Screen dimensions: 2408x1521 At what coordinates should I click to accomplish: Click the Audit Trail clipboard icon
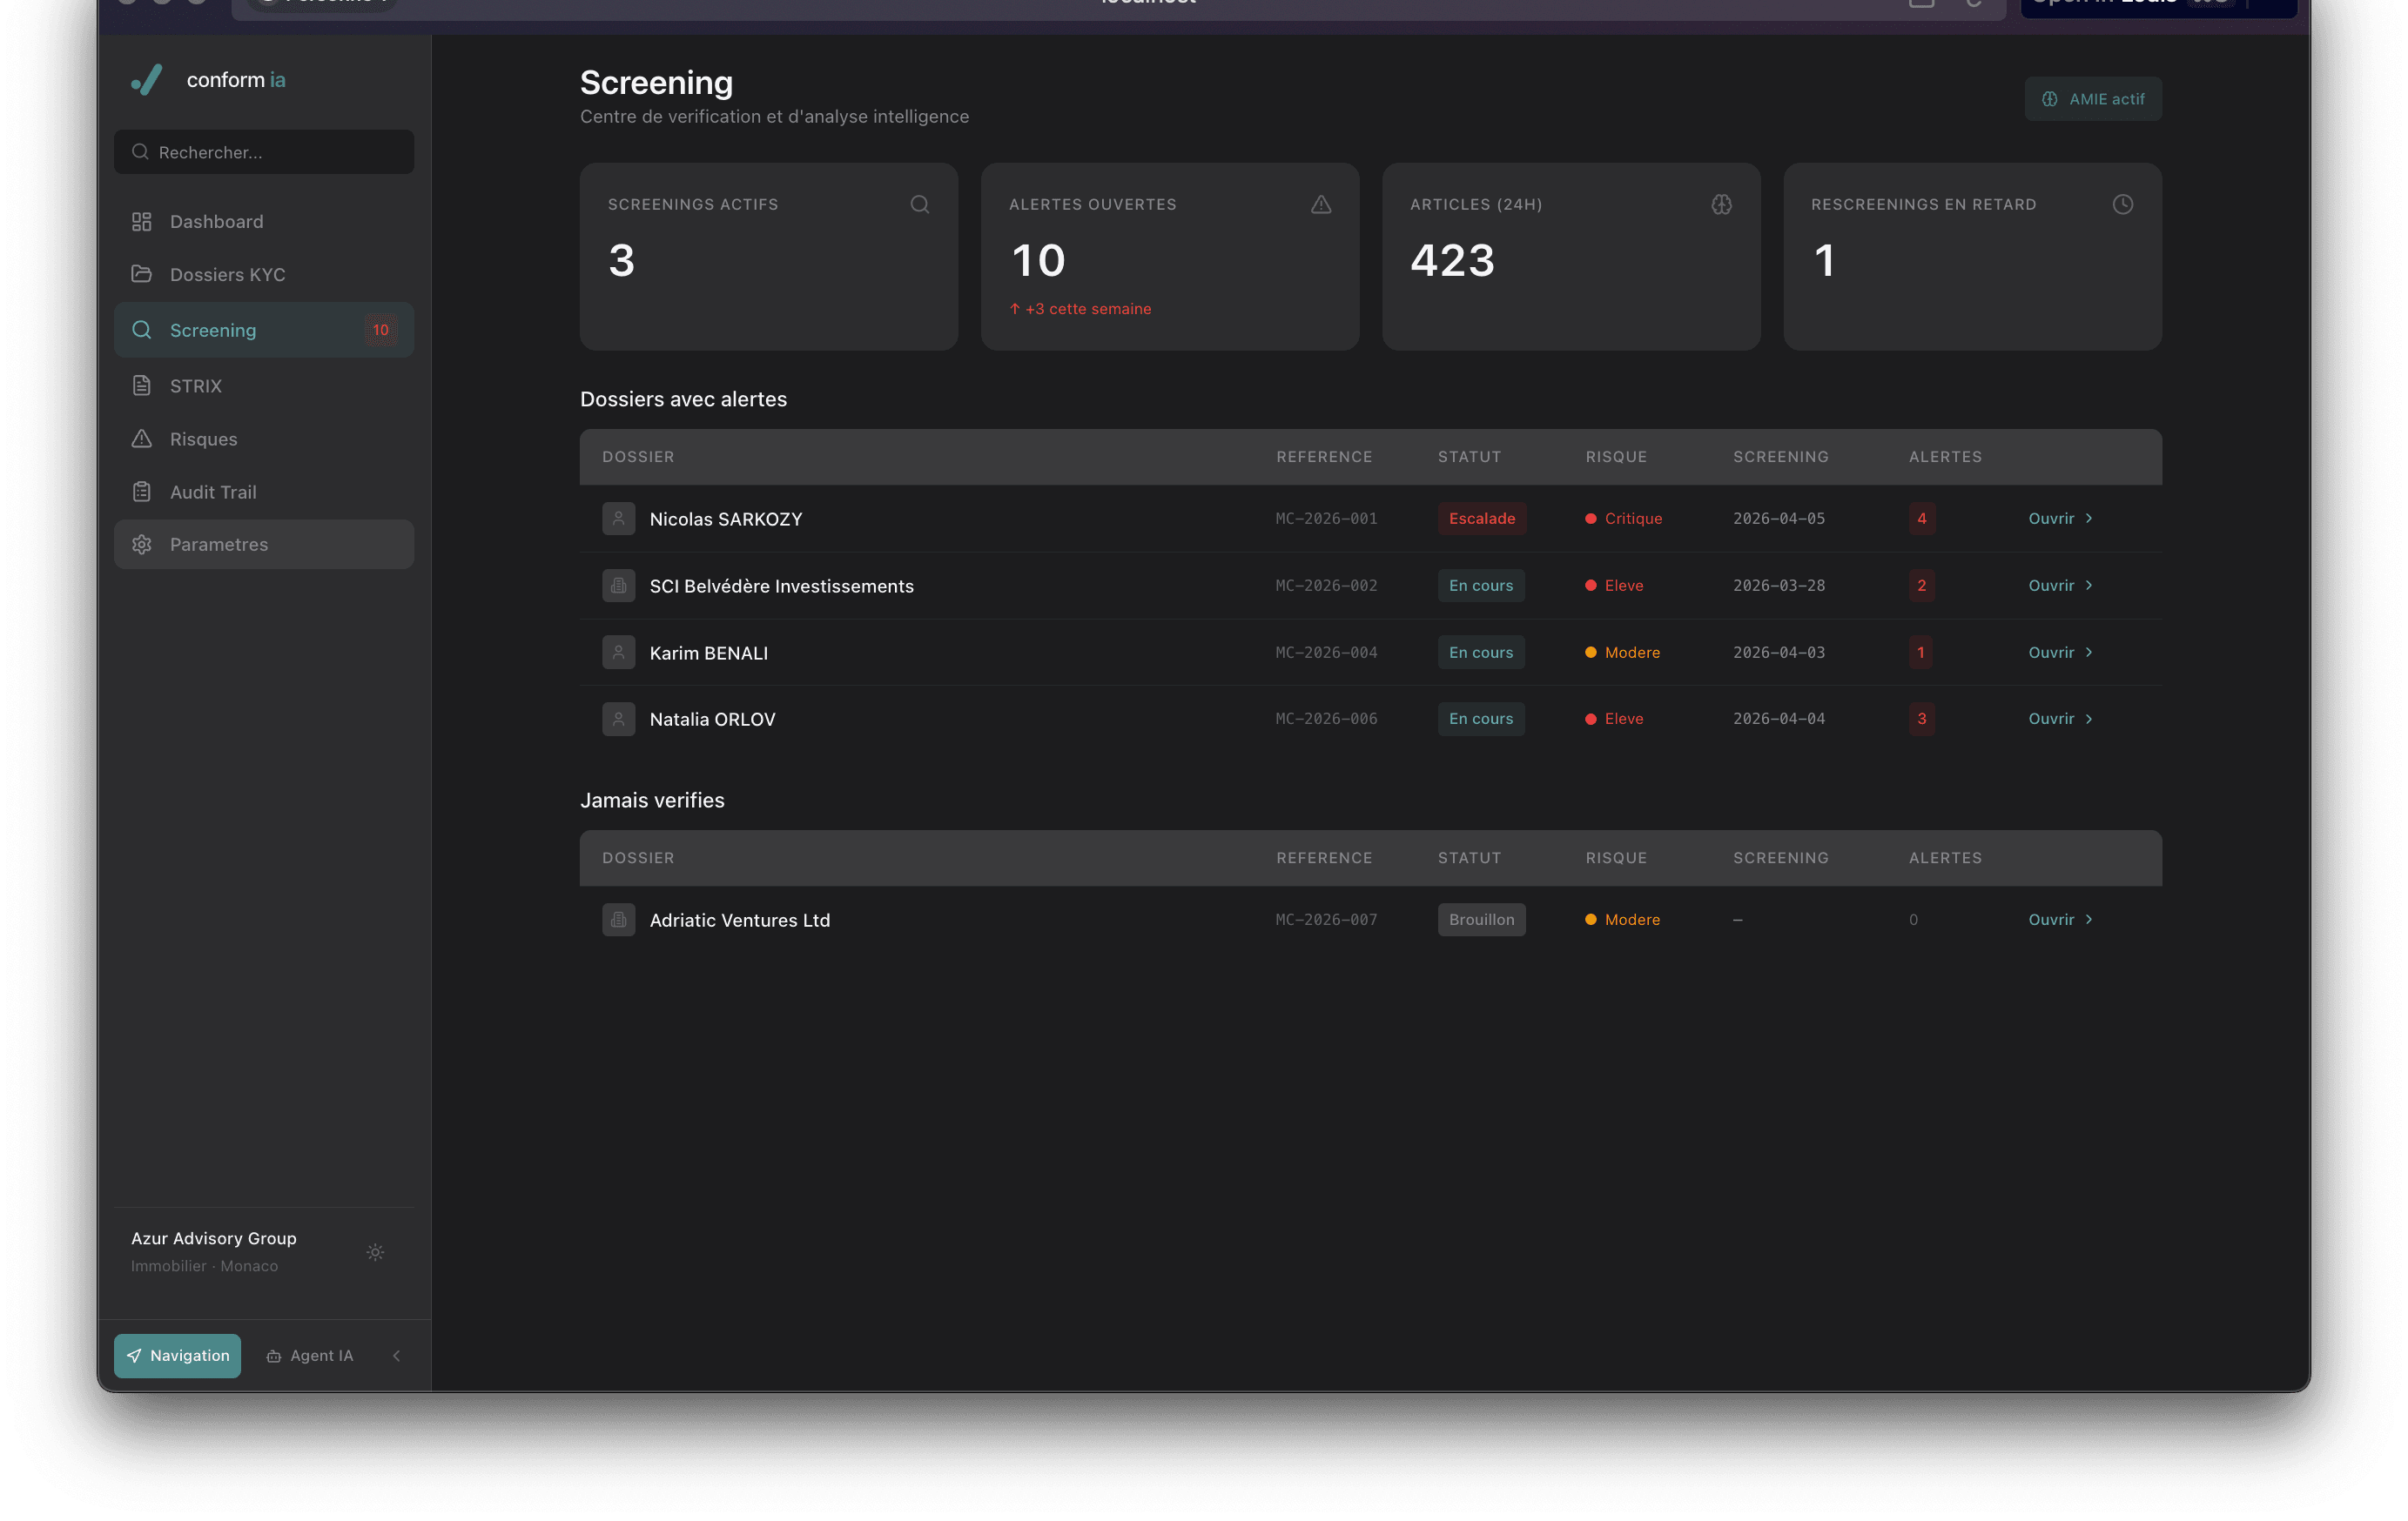click(142, 492)
